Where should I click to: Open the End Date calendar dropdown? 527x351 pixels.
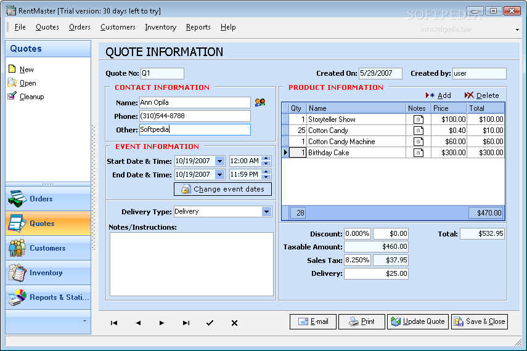tap(220, 175)
